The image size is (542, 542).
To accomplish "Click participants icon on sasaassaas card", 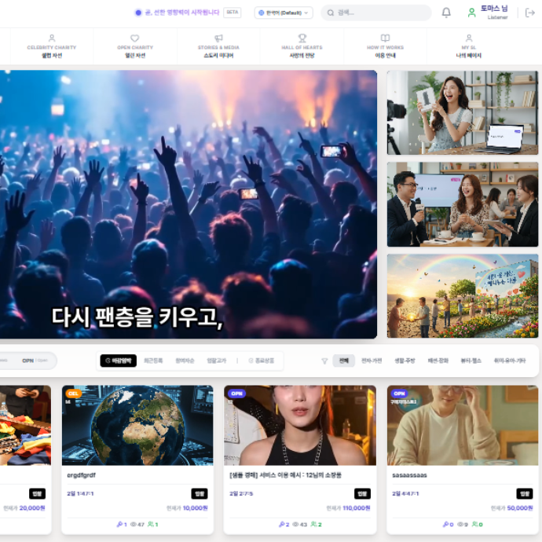I will (475, 525).
